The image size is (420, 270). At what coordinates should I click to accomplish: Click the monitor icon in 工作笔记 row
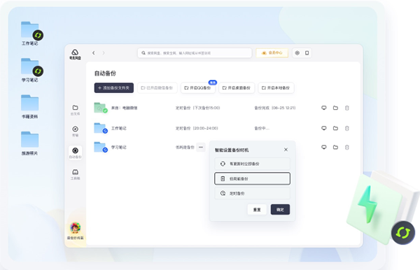click(324, 128)
